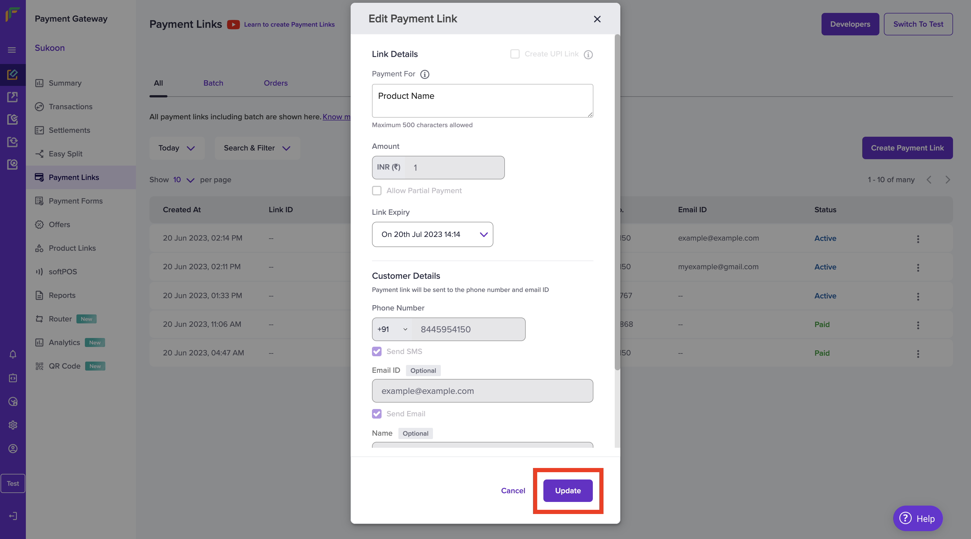Open the three-dot menu for the first Active row
This screenshot has height=539, width=971.
click(x=918, y=239)
